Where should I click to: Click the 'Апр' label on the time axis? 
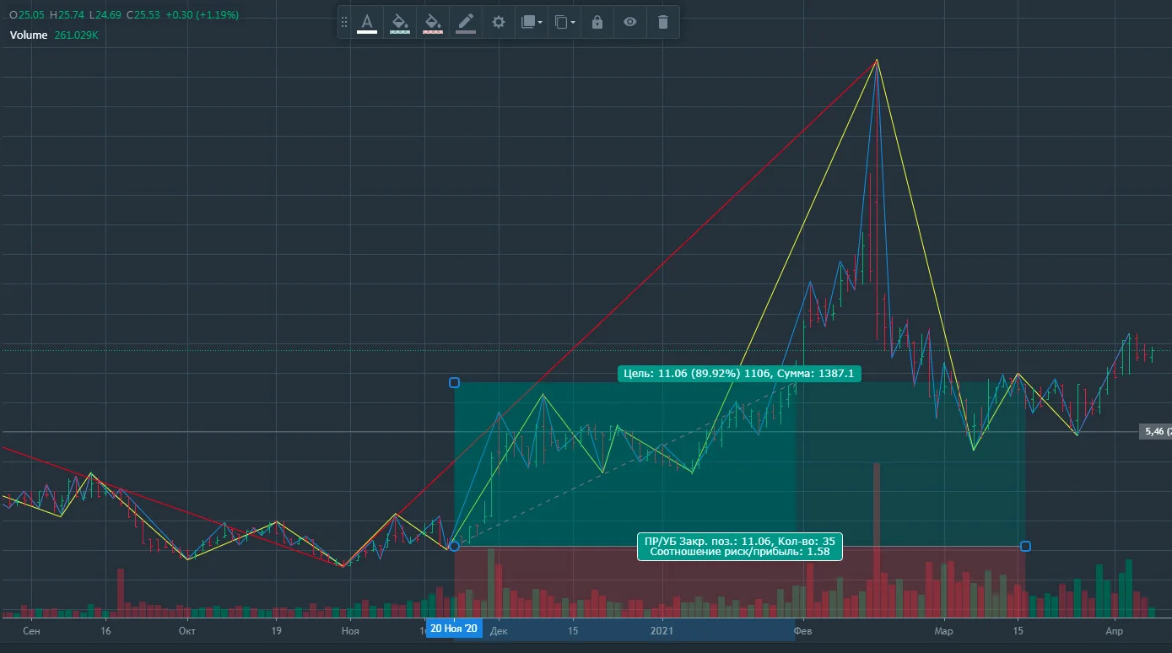coord(1115,630)
